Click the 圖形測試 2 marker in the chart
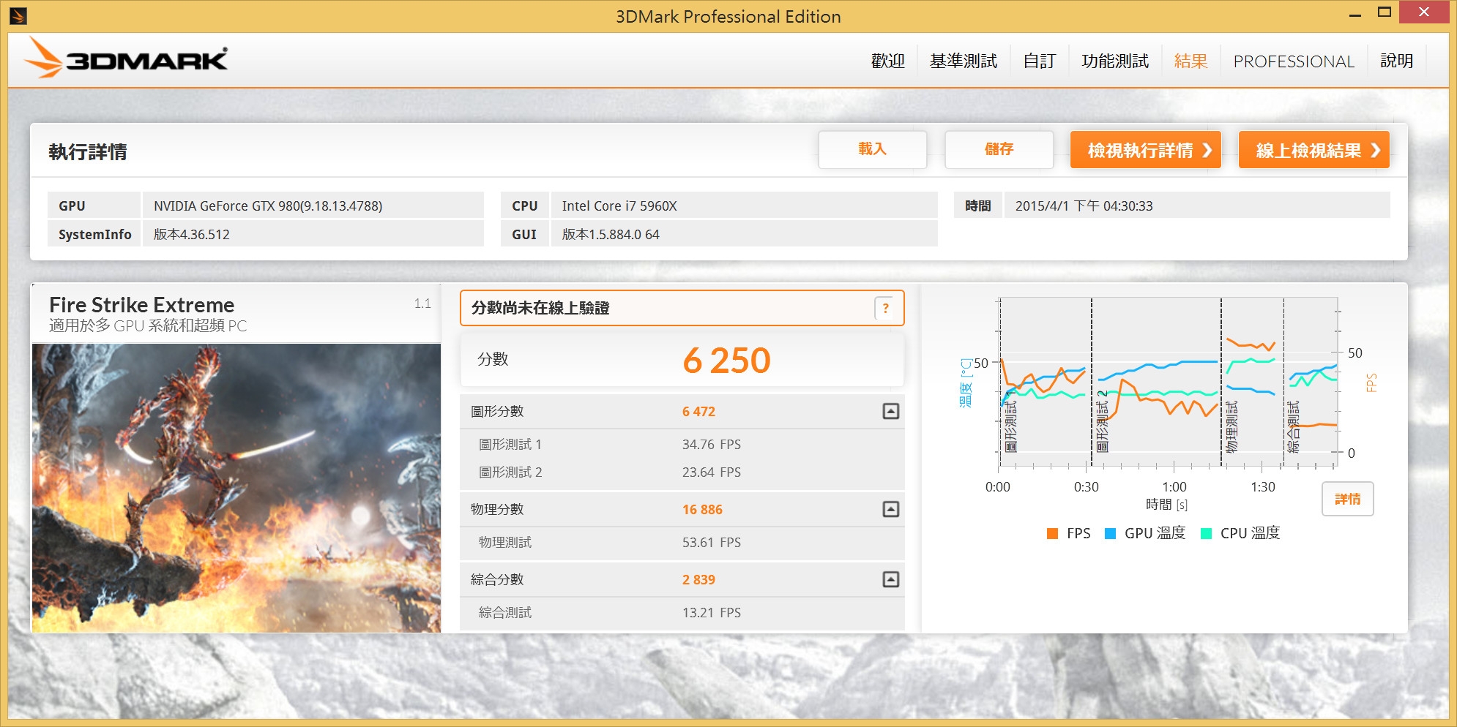 point(1102,421)
